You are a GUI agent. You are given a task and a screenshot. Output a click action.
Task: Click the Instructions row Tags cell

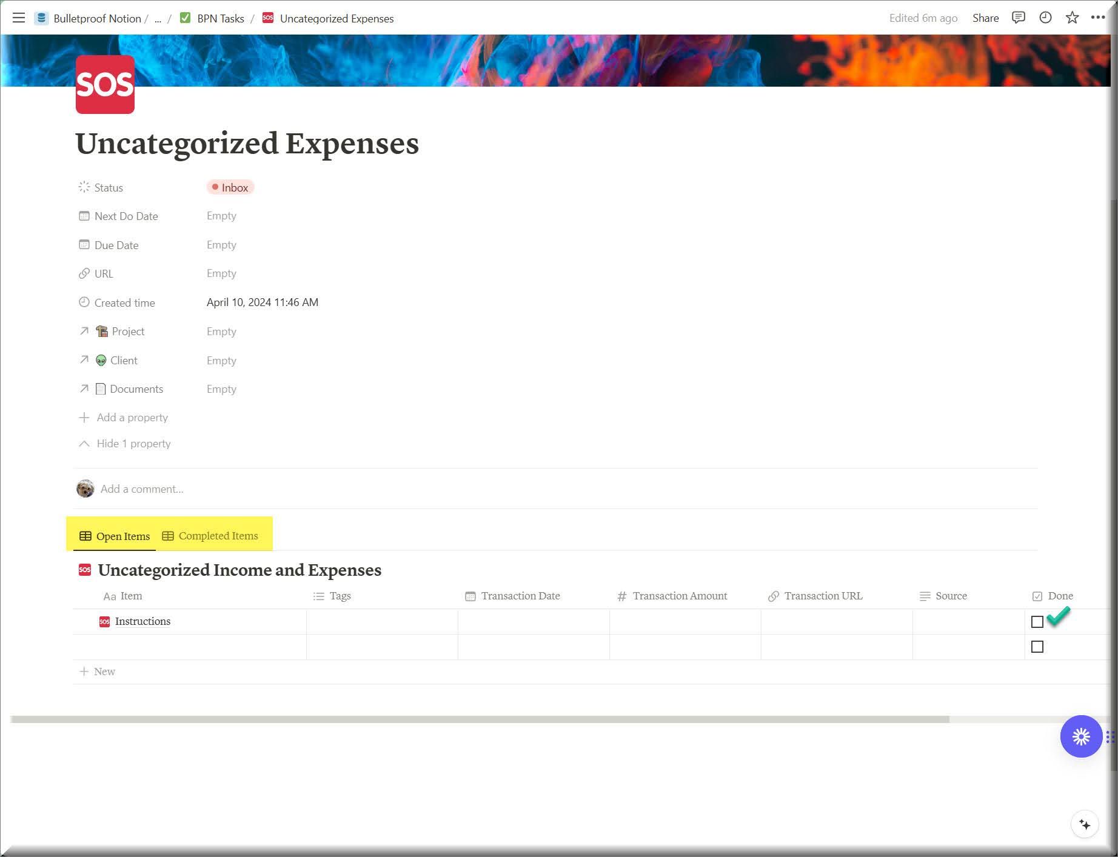point(382,622)
